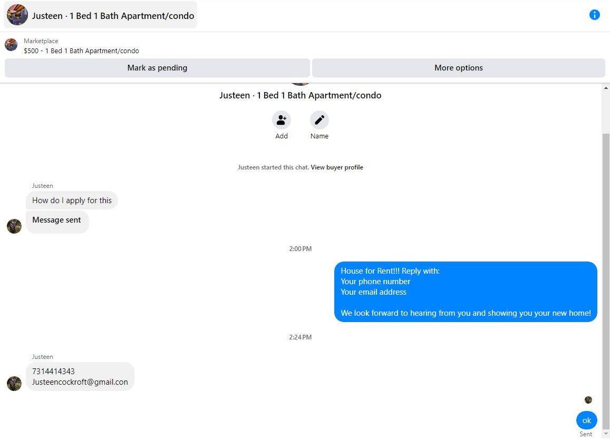Click the scrollbar up arrow

coord(606,88)
